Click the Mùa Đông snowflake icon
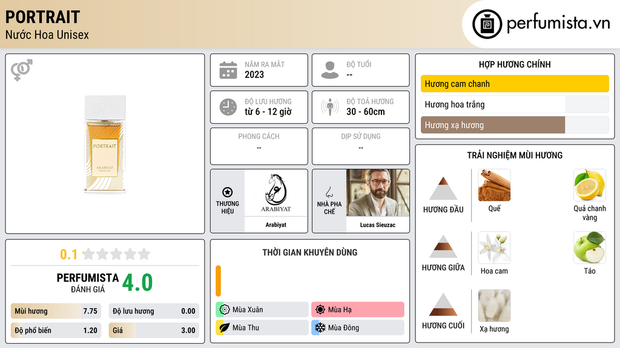Screen dimensions: 620x348 pyautogui.click(x=320, y=327)
